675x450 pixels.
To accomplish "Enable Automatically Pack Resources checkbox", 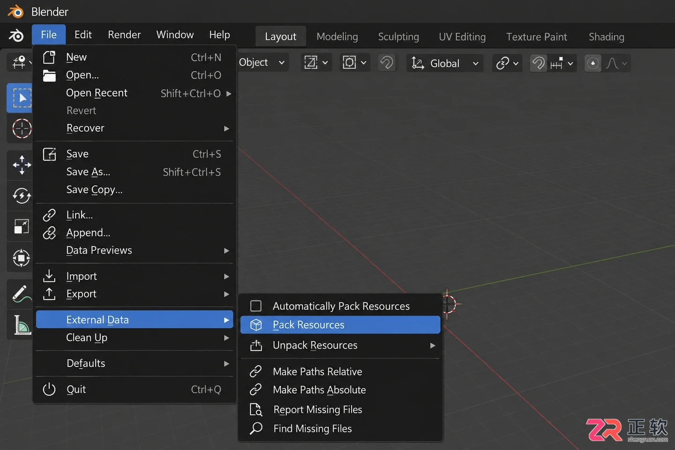I will click(256, 306).
